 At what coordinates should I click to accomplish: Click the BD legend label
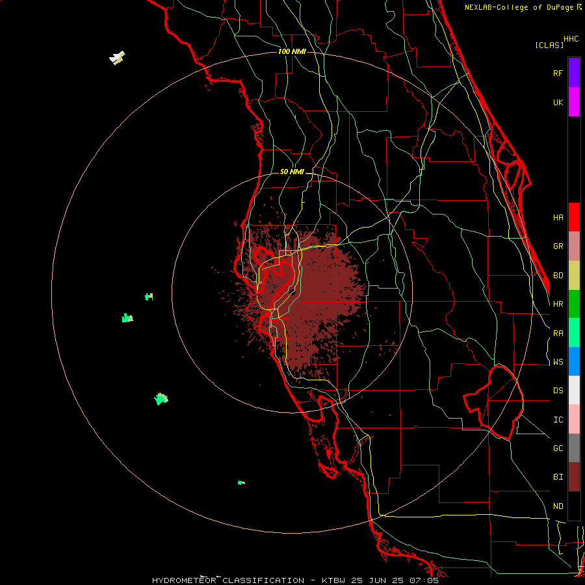pyautogui.click(x=558, y=276)
